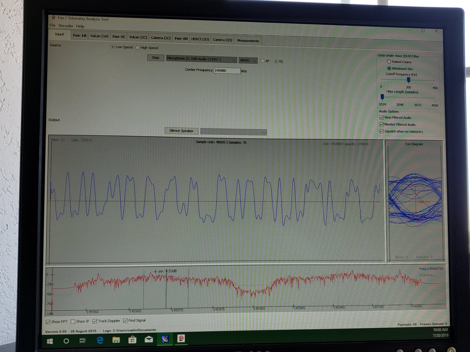This screenshot has width=470, height=352.
Task: Click the Silence Speaker button
Action: 181,131
